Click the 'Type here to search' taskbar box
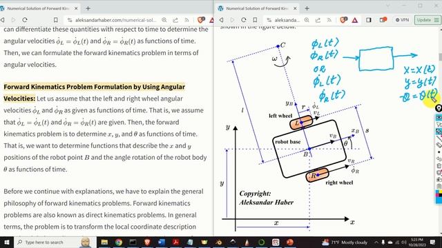This screenshot has width=442, height=248. click(55, 242)
